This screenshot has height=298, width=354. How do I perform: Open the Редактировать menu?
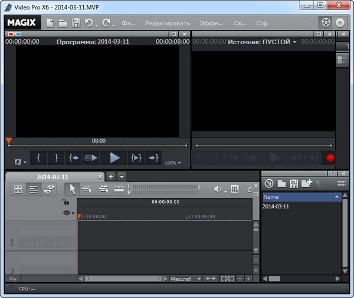[x=168, y=24]
